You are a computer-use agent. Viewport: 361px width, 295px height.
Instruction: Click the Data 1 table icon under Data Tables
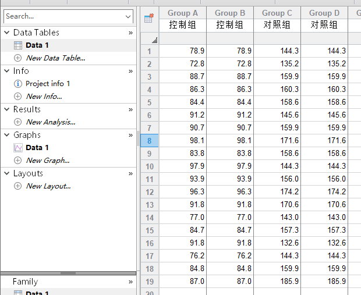pyautogui.click(x=18, y=45)
